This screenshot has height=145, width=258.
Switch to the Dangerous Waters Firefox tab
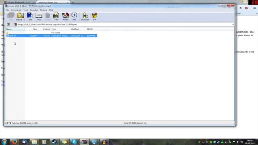click(x=53, y=2)
